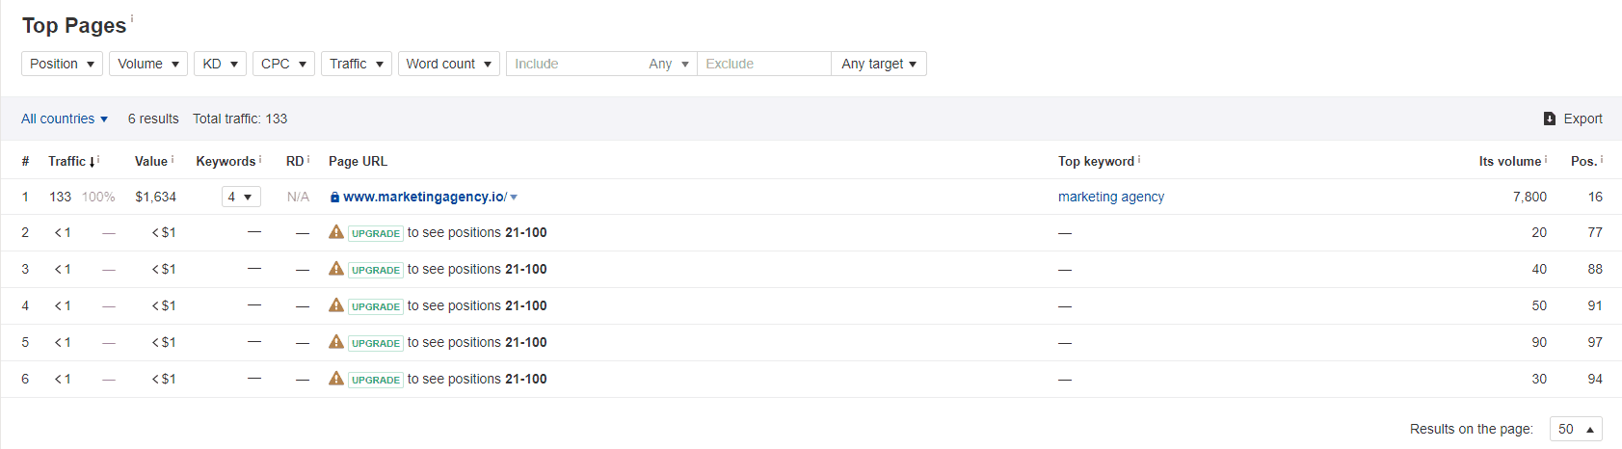Click the lock icon beside www.marketingagency.io

334,198
